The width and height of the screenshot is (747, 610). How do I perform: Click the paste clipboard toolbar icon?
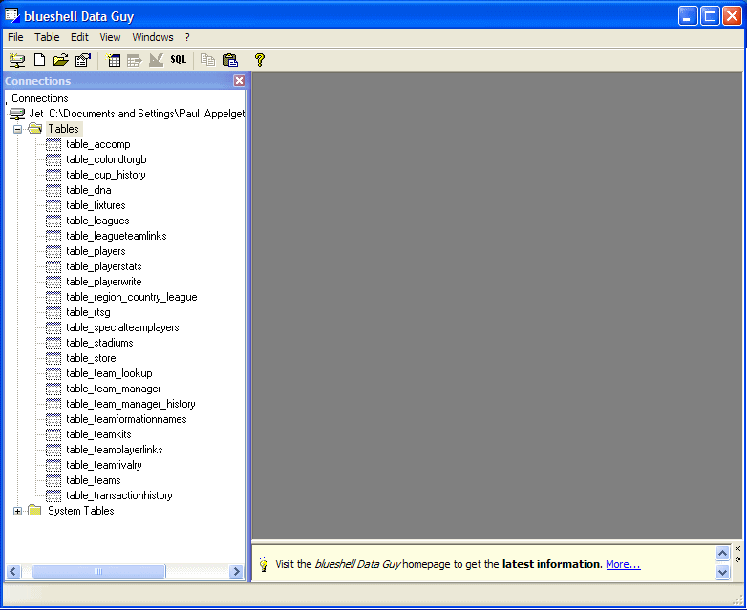point(230,60)
